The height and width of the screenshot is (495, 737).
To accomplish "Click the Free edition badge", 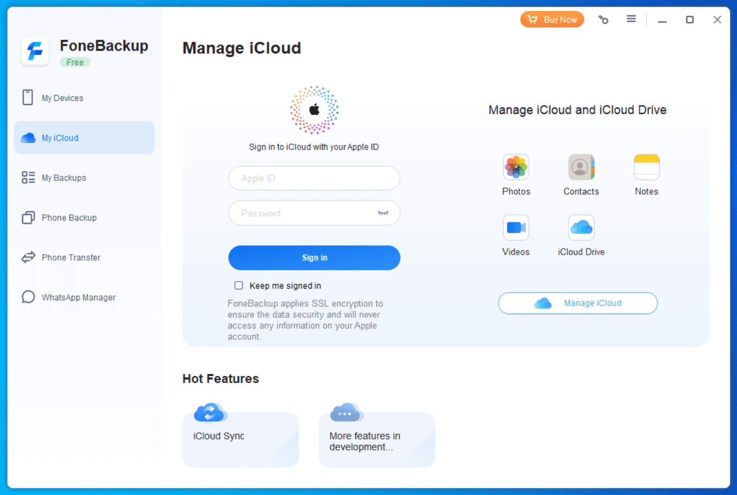I will (x=75, y=62).
